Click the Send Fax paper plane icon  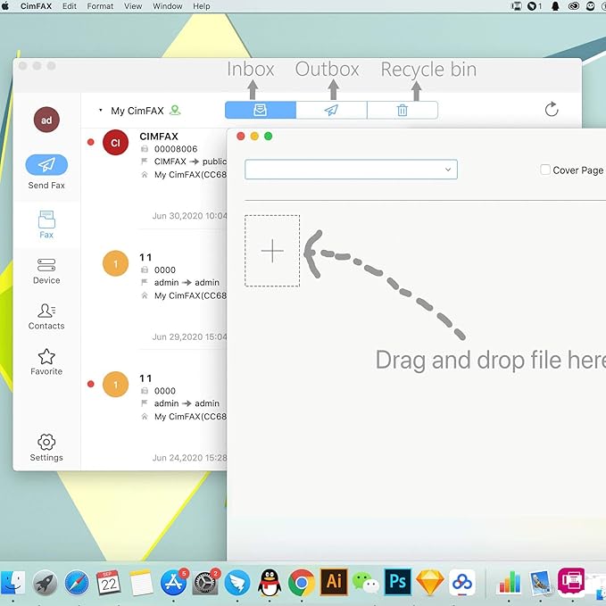[46, 164]
